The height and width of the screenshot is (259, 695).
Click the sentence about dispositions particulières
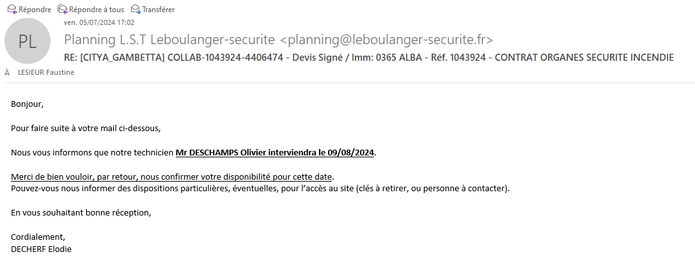(x=260, y=188)
